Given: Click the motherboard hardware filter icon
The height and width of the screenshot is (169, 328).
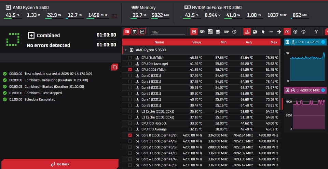Looking at the screenshot, I should point(210,32).
